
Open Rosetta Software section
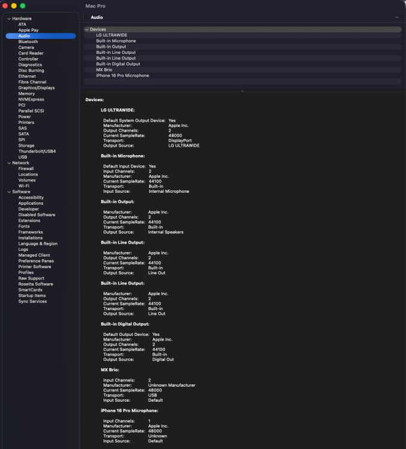[35, 284]
